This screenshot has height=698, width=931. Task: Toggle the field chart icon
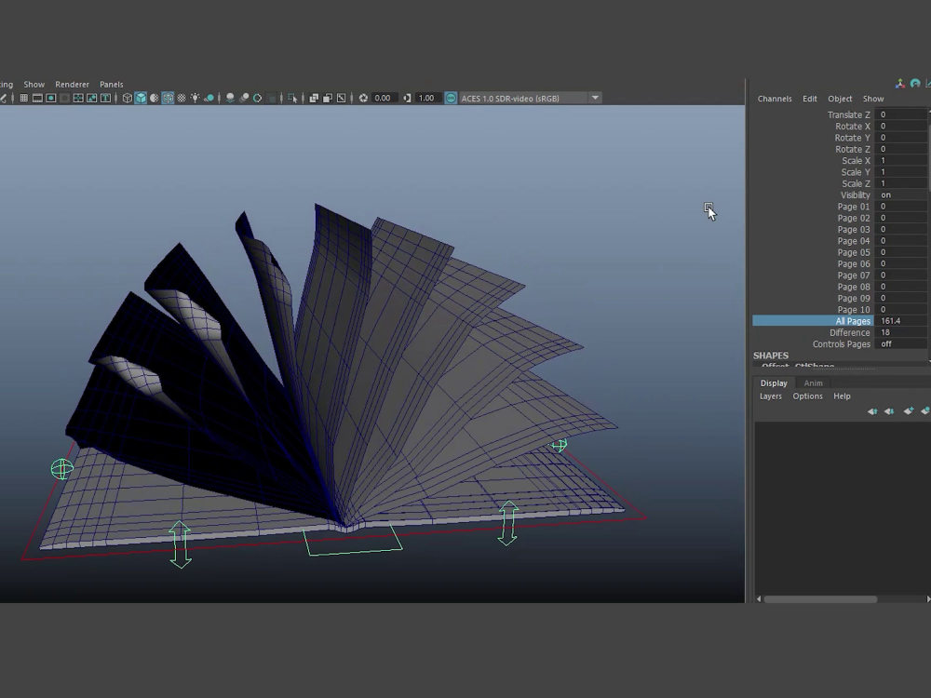[78, 98]
